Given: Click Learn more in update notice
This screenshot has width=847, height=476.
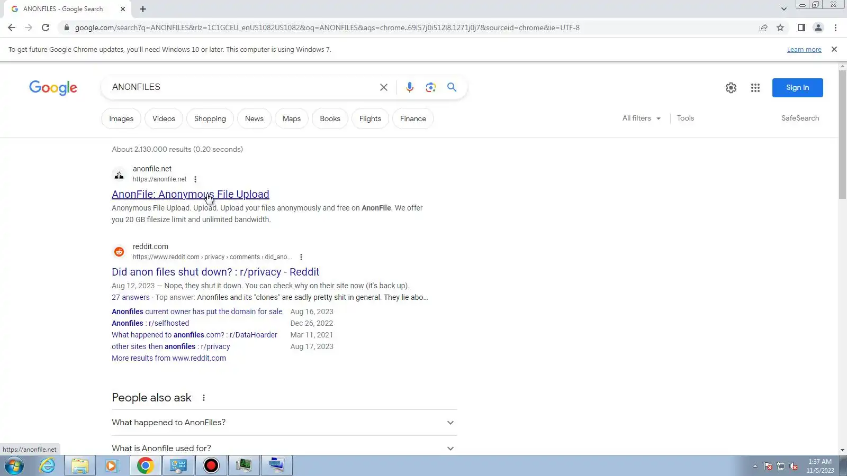Looking at the screenshot, I should click(x=804, y=50).
